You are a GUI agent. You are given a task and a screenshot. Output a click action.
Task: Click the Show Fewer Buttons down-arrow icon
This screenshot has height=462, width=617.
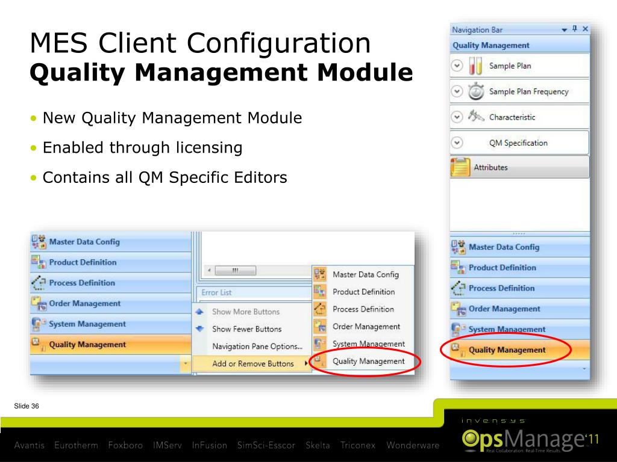[200, 329]
